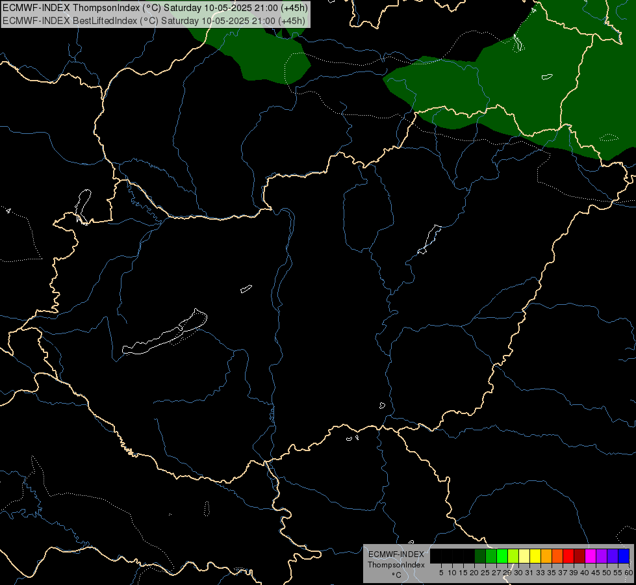Pick the bright red 37–39 legend swatch
This screenshot has height=585, width=636.
click(x=568, y=556)
